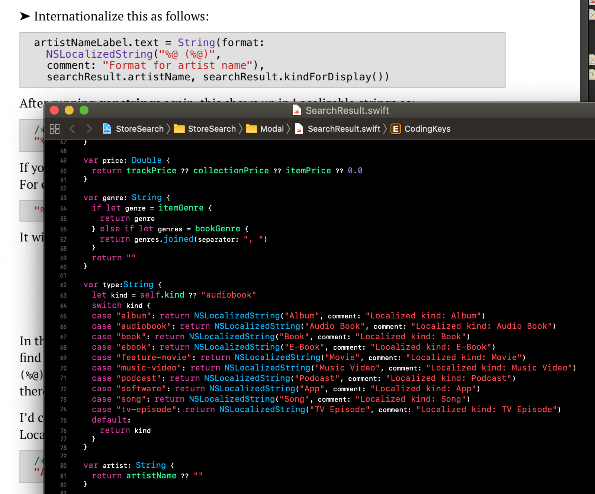Select the xib icon above the storyboard icon
The width and height of the screenshot is (595, 494).
(x=592, y=59)
